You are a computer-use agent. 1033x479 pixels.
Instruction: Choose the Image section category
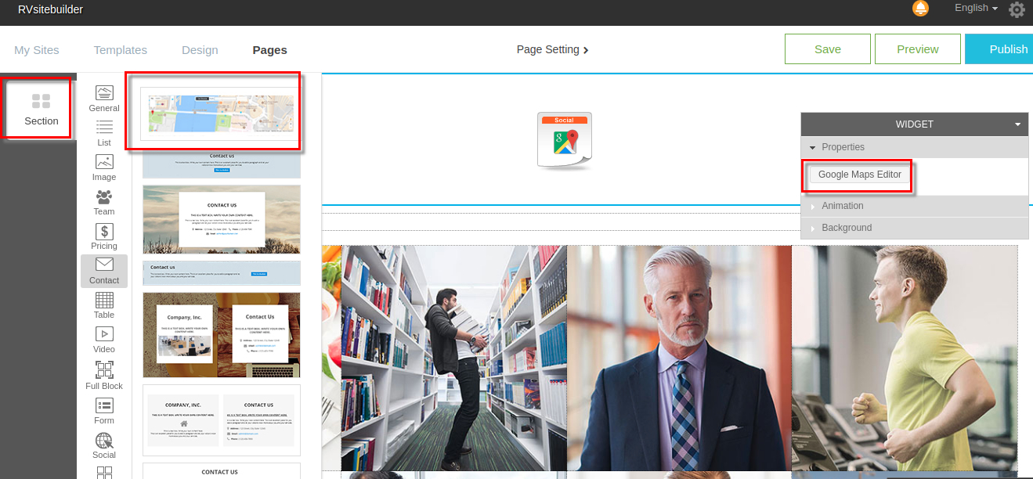click(x=104, y=167)
